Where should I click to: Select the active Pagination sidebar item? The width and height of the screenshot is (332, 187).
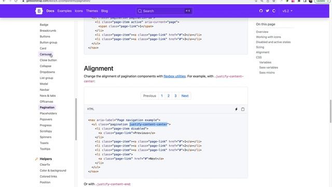[47, 108]
